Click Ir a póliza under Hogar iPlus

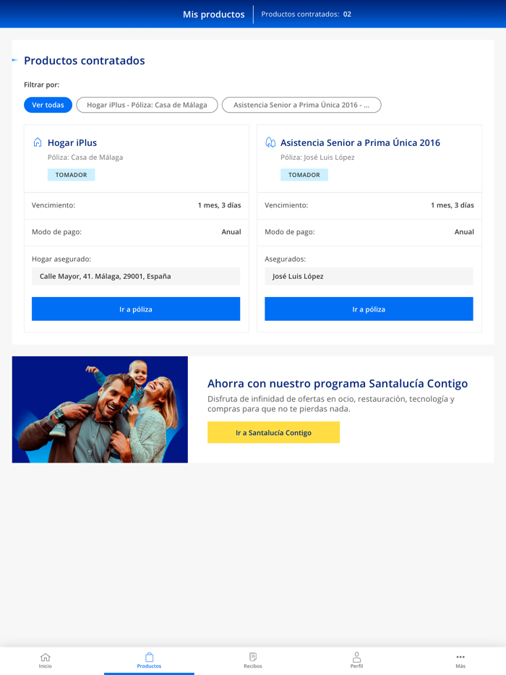coord(136,309)
